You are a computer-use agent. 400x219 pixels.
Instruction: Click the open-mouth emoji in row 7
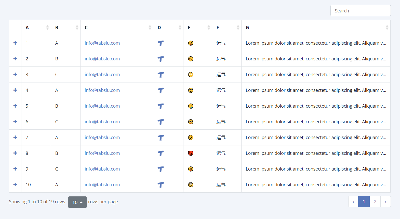191,138
